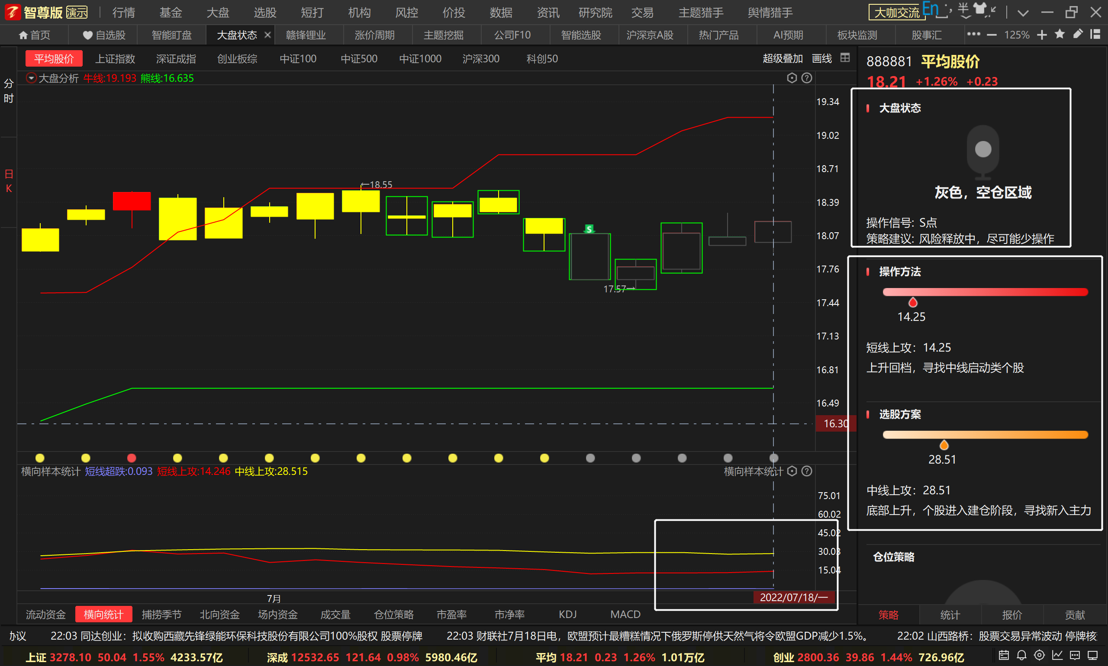Click 创业 index quote in status bar
This screenshot has width=1108, height=666.
868,657
